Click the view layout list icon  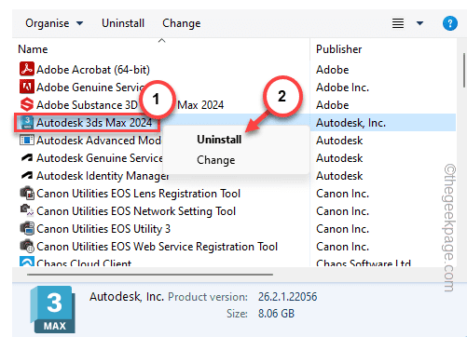[398, 23]
